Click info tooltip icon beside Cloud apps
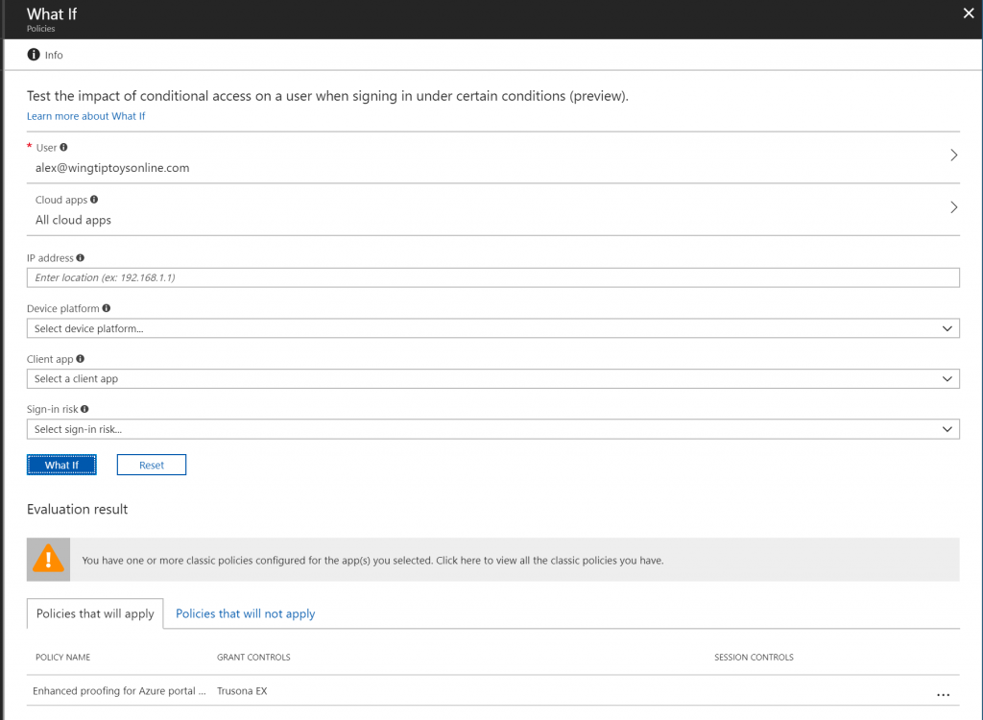Viewport: 983px width, 720px height. pos(94,200)
